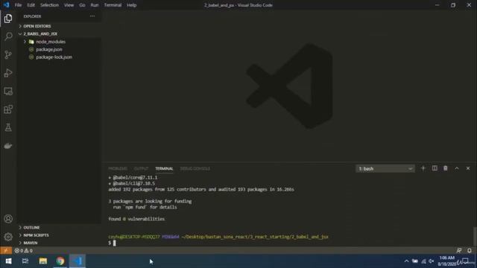Click the '@babel/core@7.11.1' terminal line
Image resolution: width=477 pixels, height=268 pixels.
click(133, 177)
